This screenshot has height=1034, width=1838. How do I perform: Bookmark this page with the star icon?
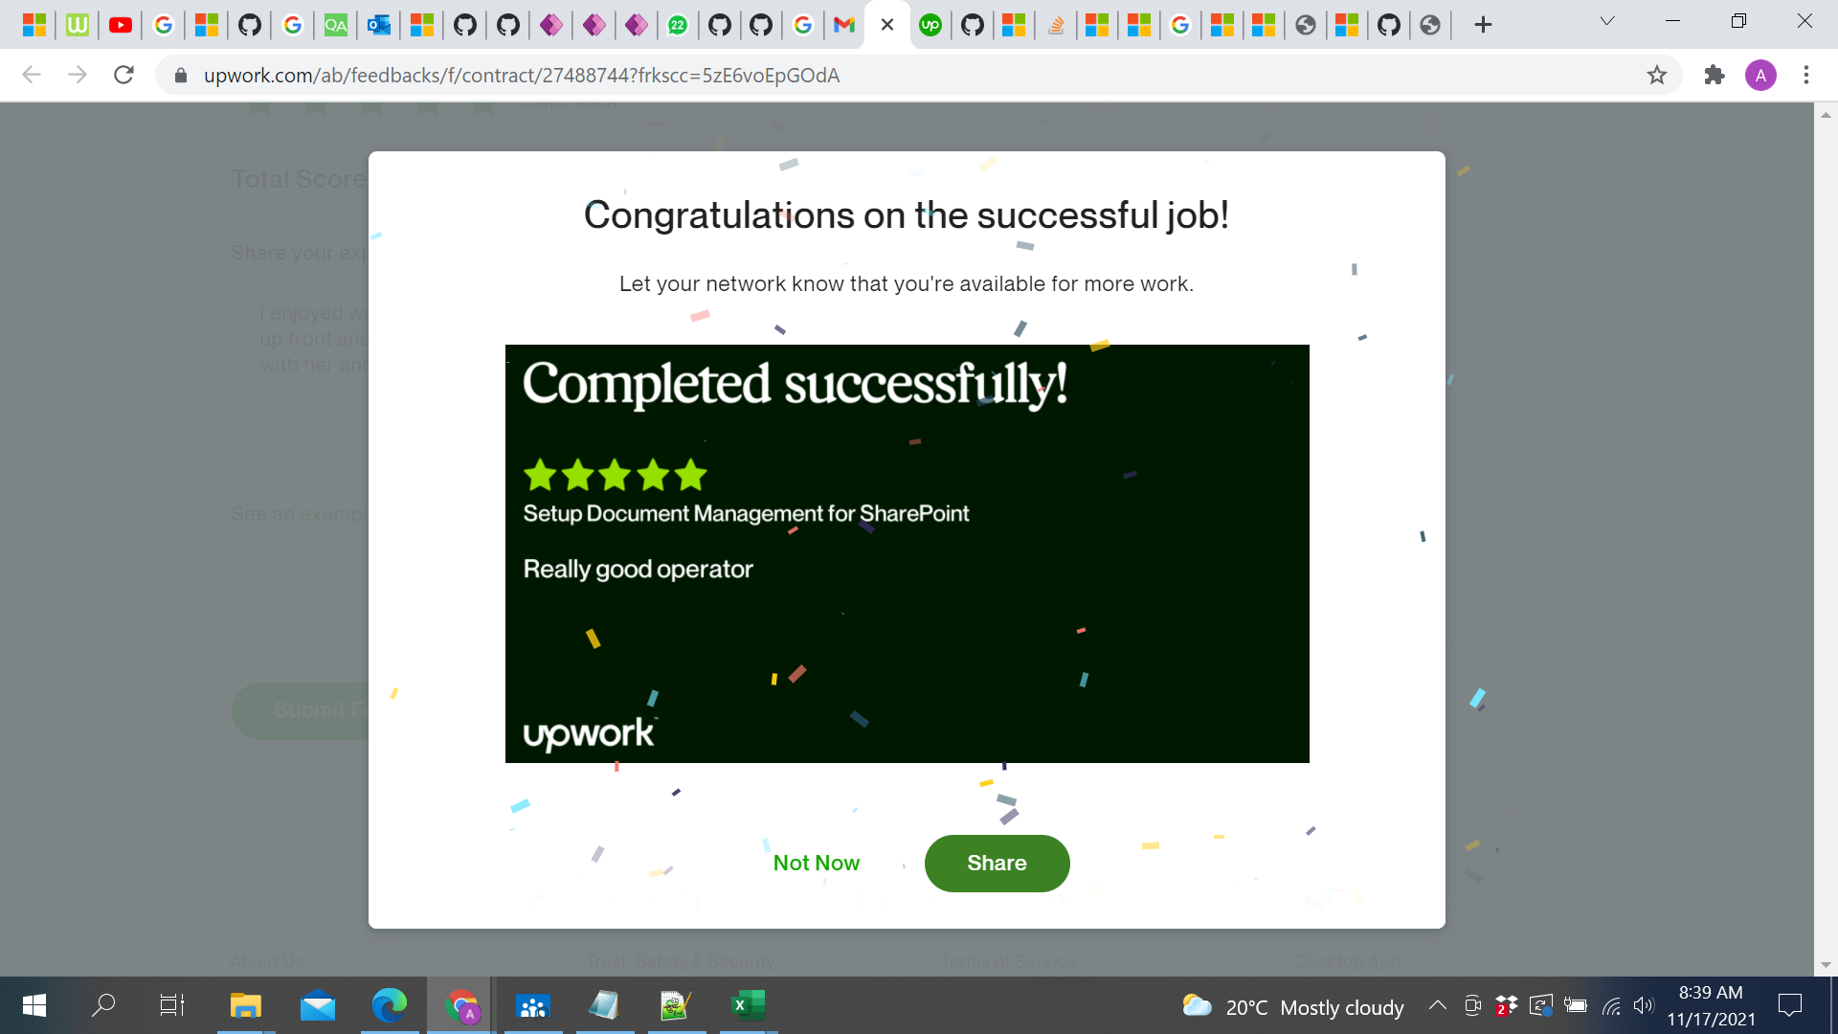point(1657,75)
